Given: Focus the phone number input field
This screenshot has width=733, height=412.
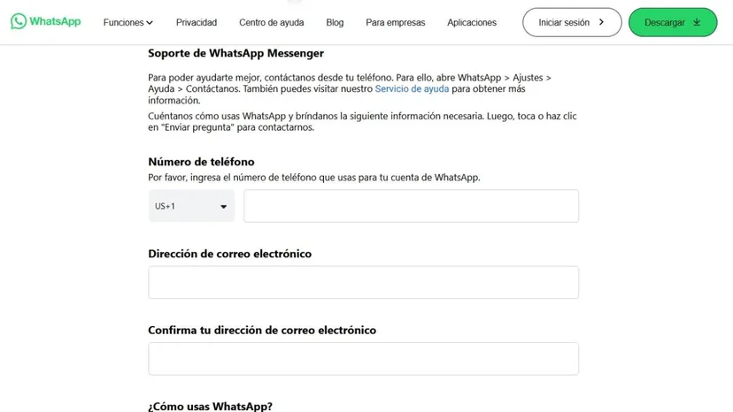Looking at the screenshot, I should pyautogui.click(x=411, y=206).
